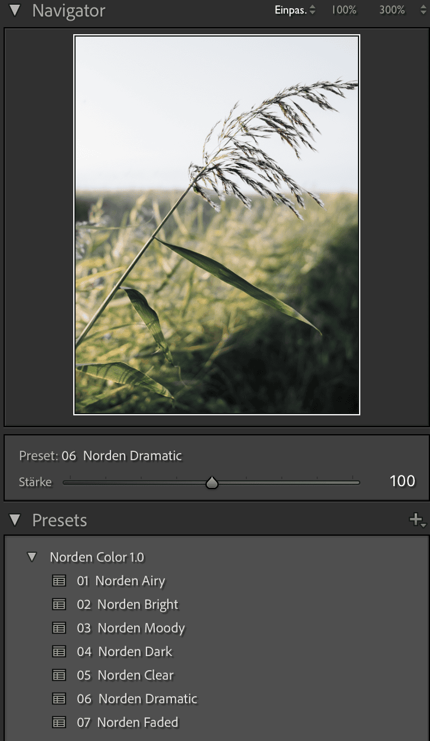Click the Preset: 06 Norden Dramatic label

tap(100, 455)
